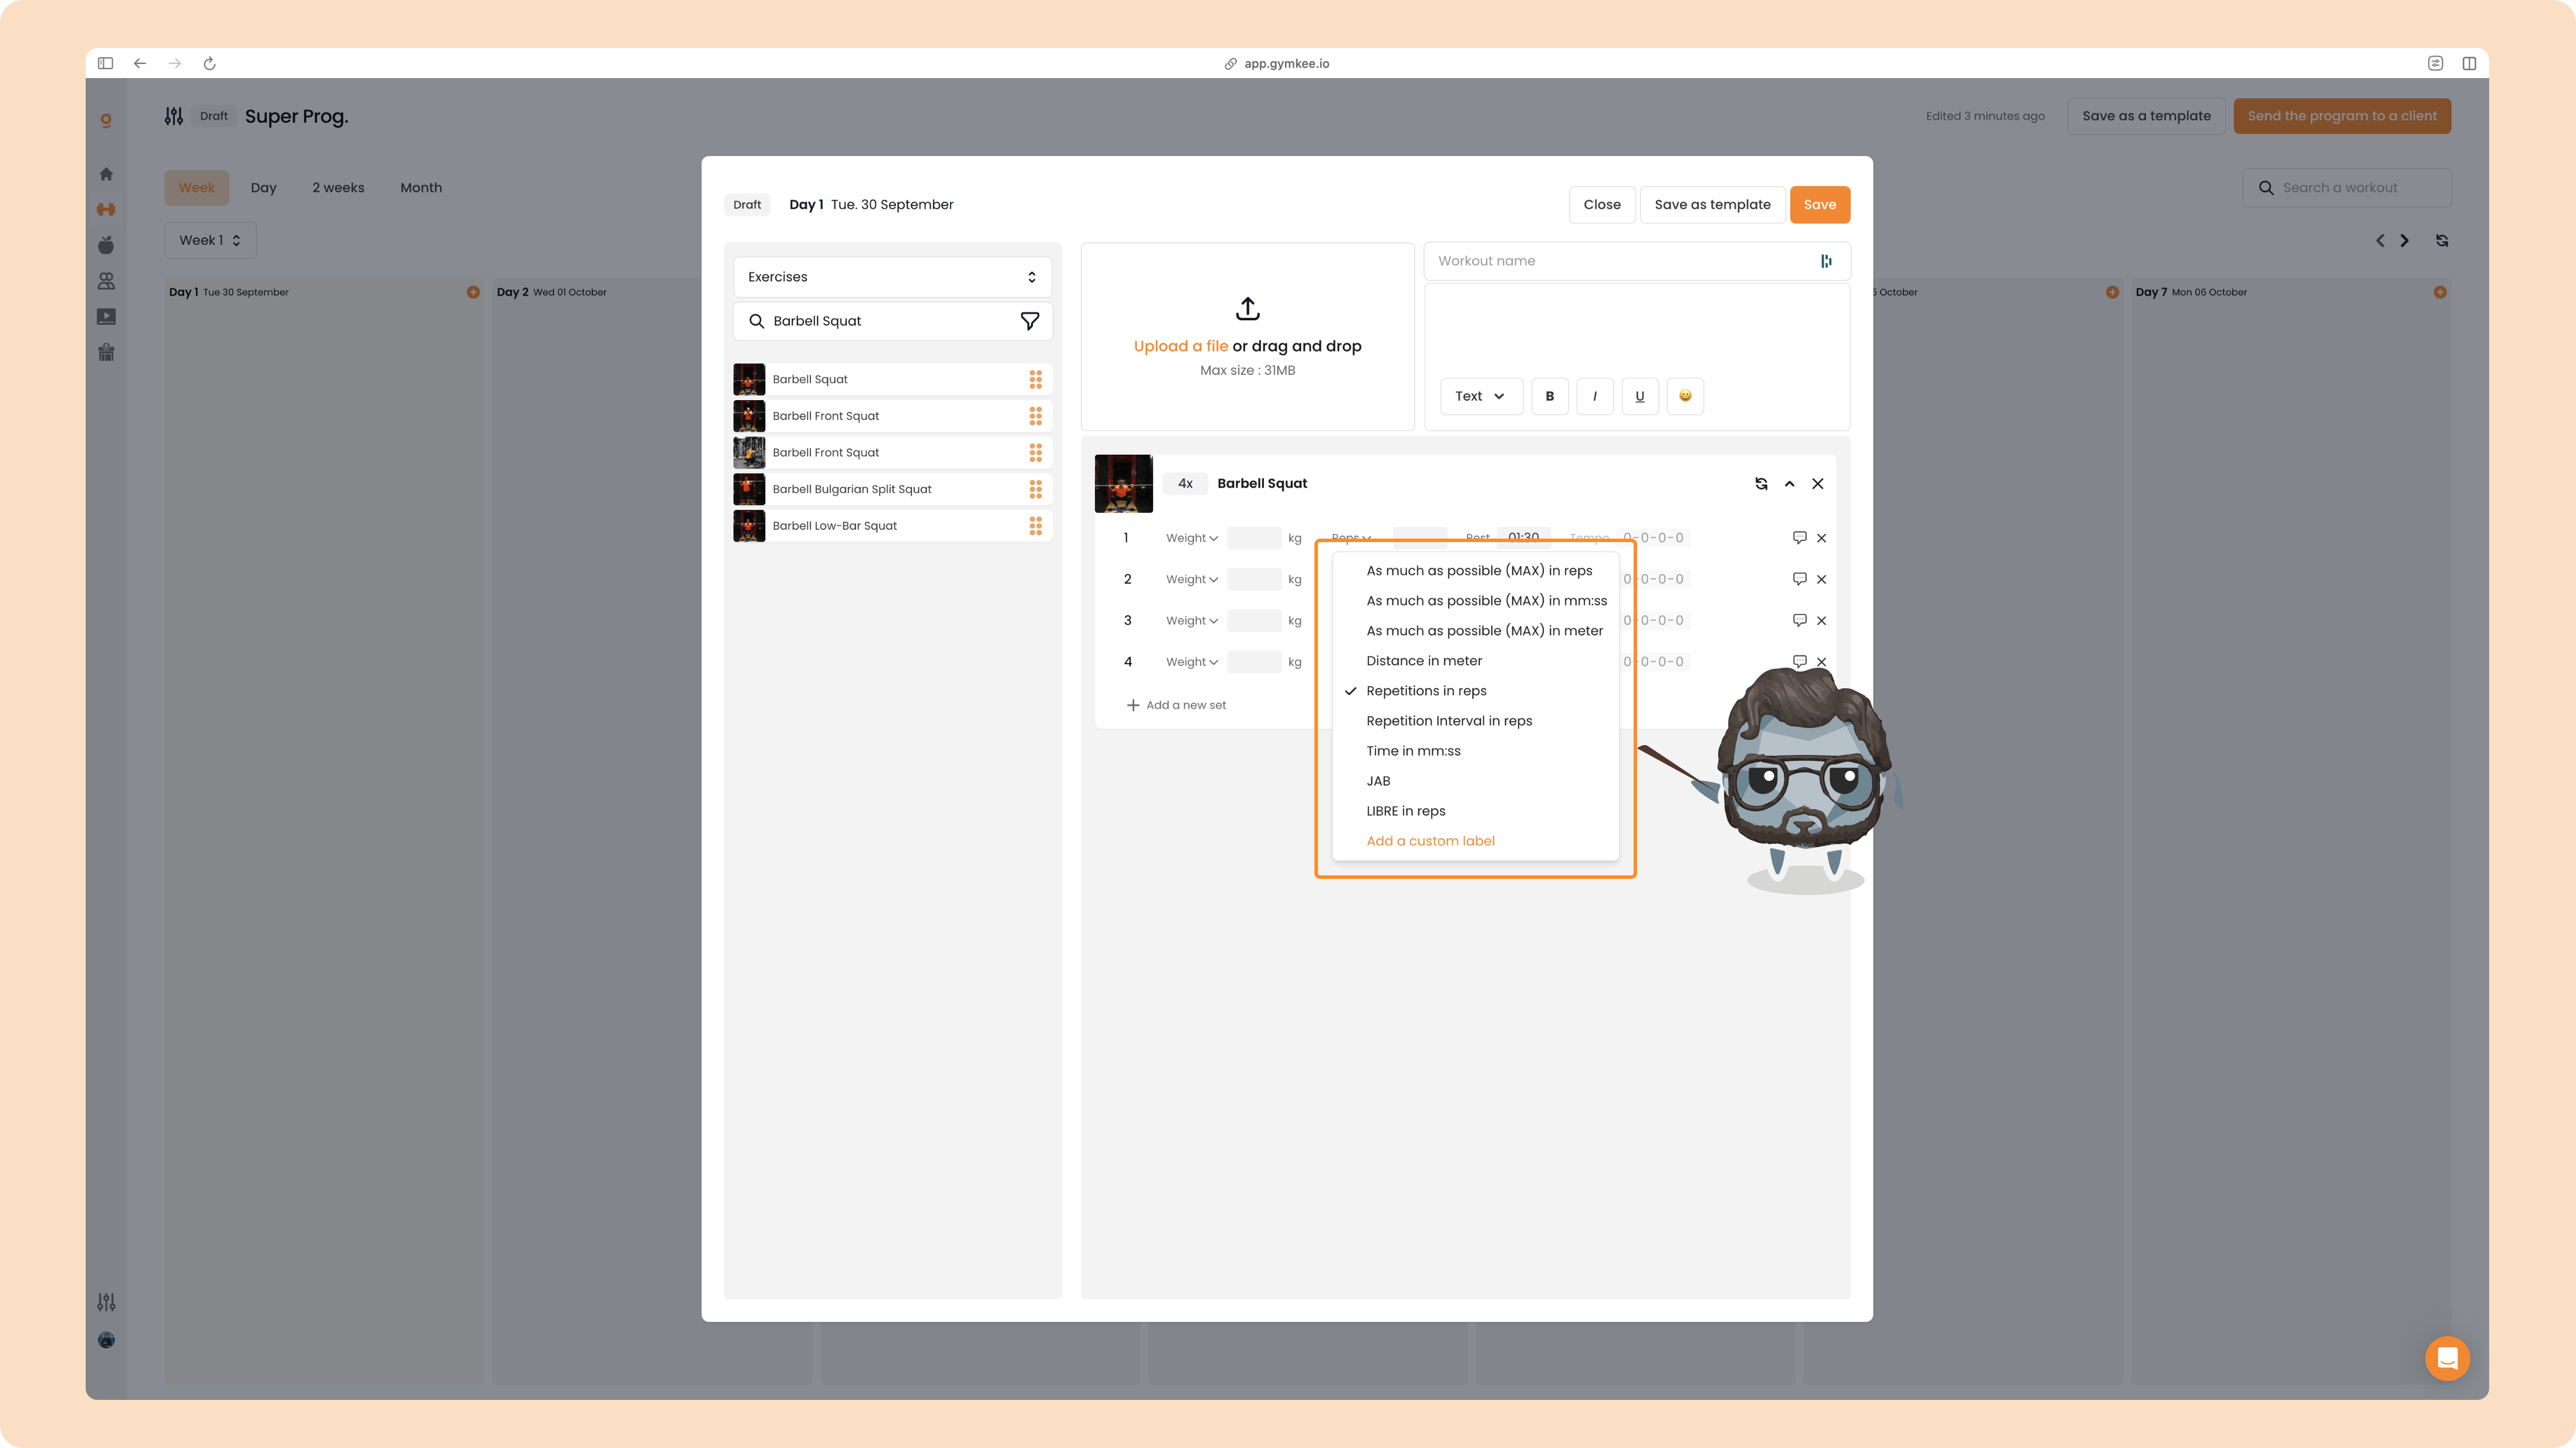The image size is (2576, 1448).
Task: Open the Exercises category dropdown
Action: click(892, 277)
